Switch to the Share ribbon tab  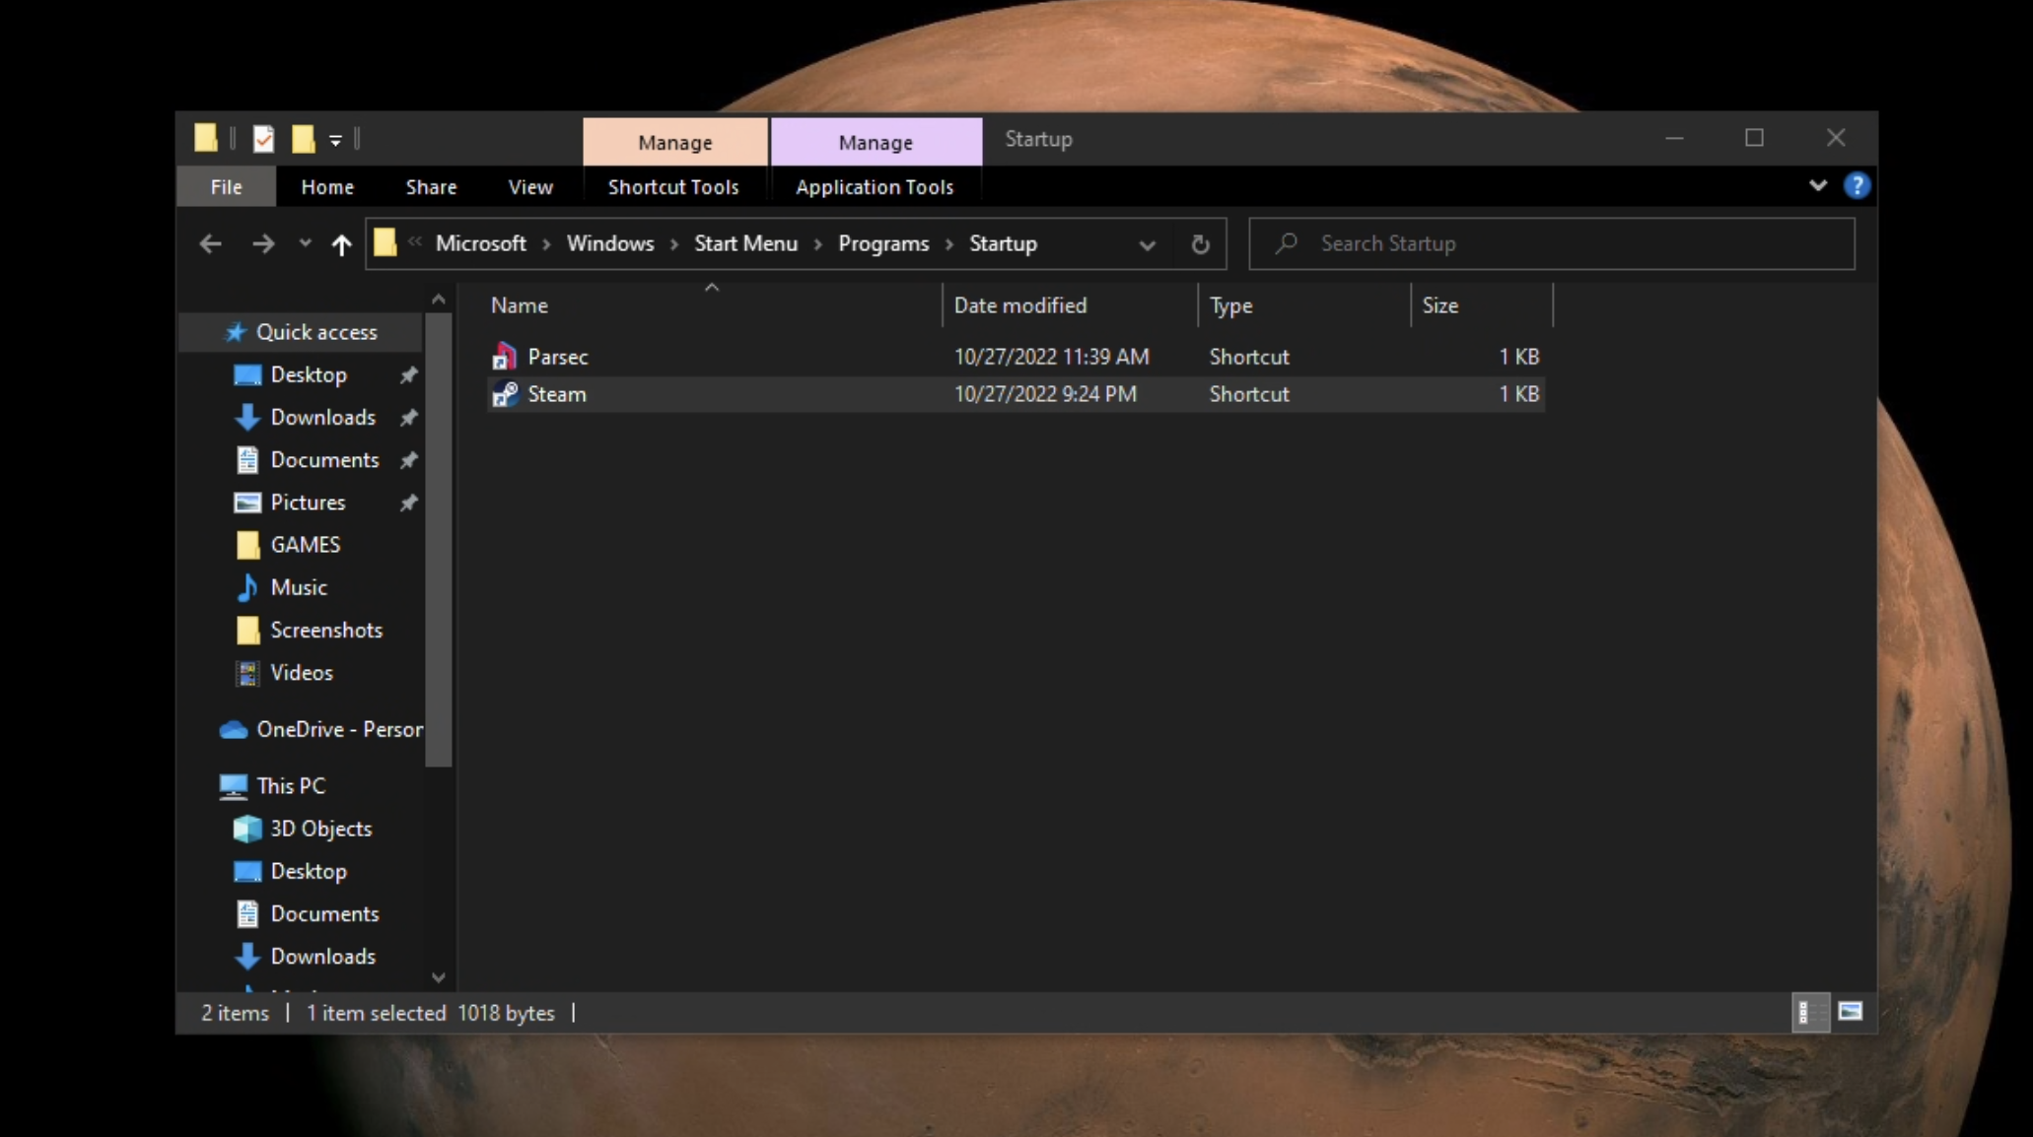point(431,186)
